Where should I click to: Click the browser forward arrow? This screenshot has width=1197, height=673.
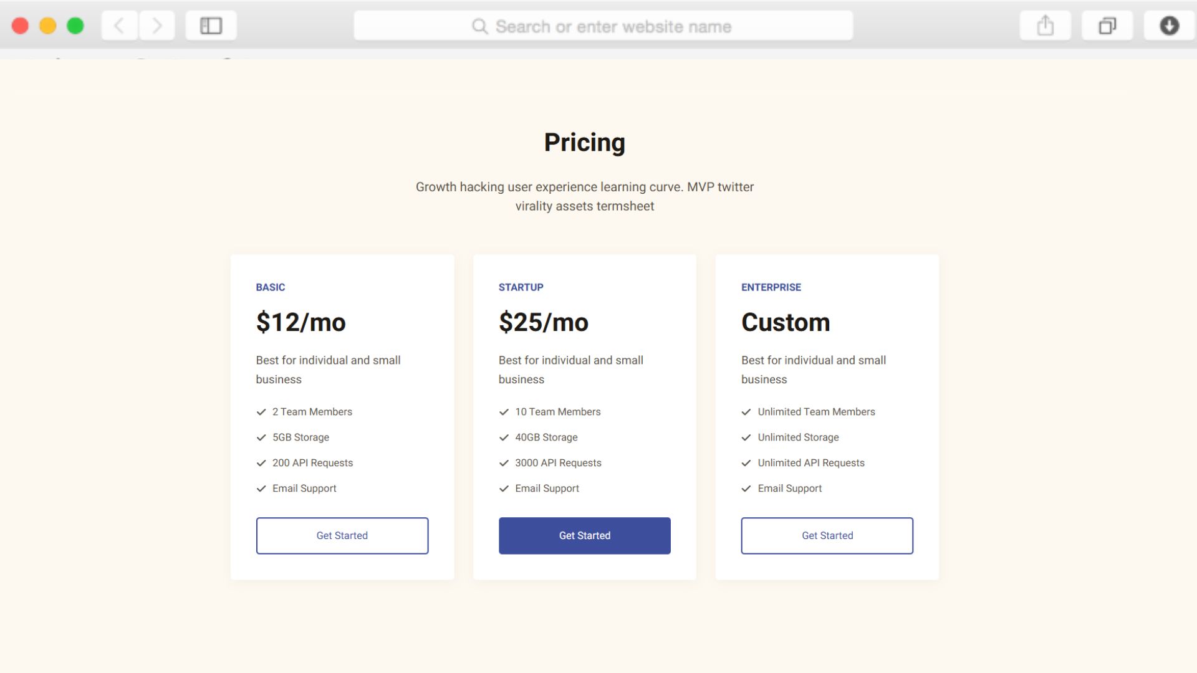pyautogui.click(x=157, y=26)
